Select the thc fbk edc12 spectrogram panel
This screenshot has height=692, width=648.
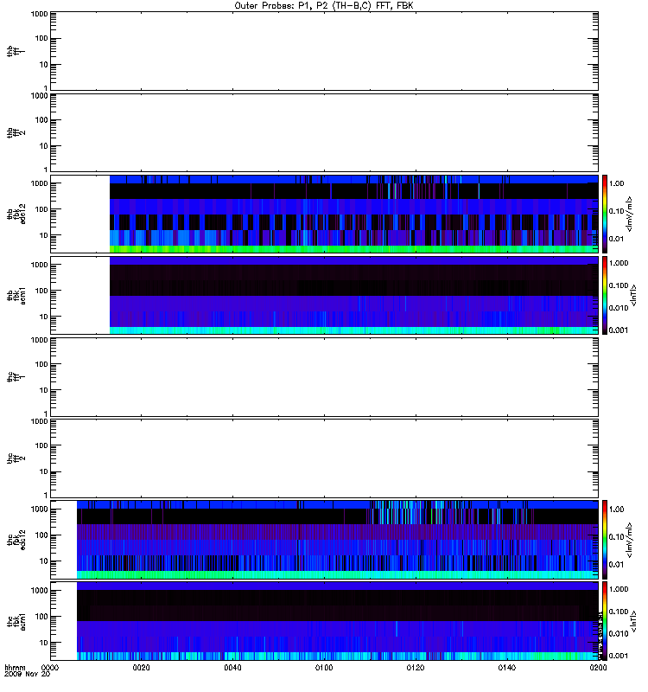click(x=325, y=539)
